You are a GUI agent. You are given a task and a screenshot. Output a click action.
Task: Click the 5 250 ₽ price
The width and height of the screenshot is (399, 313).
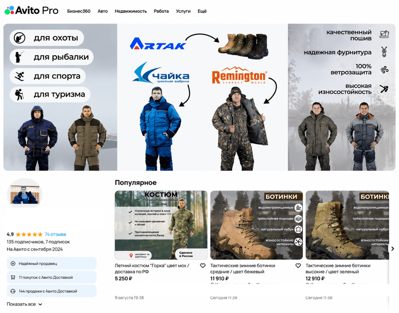123,278
